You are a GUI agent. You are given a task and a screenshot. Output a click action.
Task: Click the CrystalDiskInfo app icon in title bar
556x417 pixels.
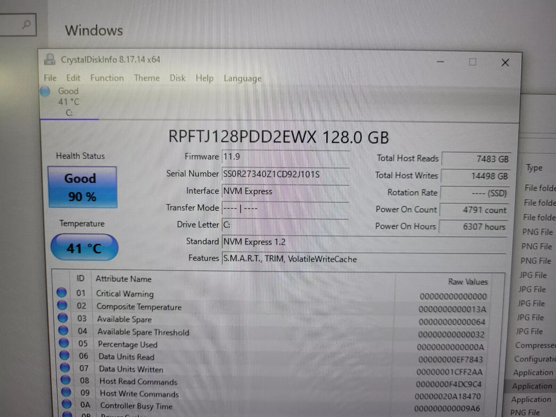point(50,59)
